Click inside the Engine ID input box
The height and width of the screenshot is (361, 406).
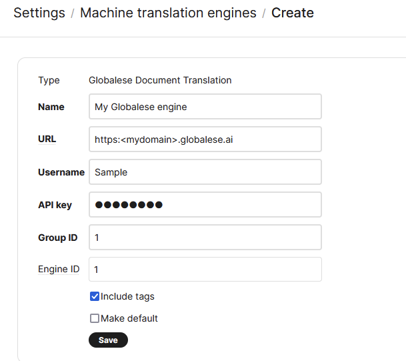click(205, 270)
